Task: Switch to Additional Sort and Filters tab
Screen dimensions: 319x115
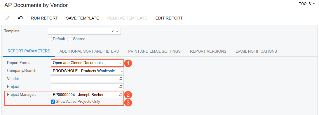Action: [x=89, y=51]
